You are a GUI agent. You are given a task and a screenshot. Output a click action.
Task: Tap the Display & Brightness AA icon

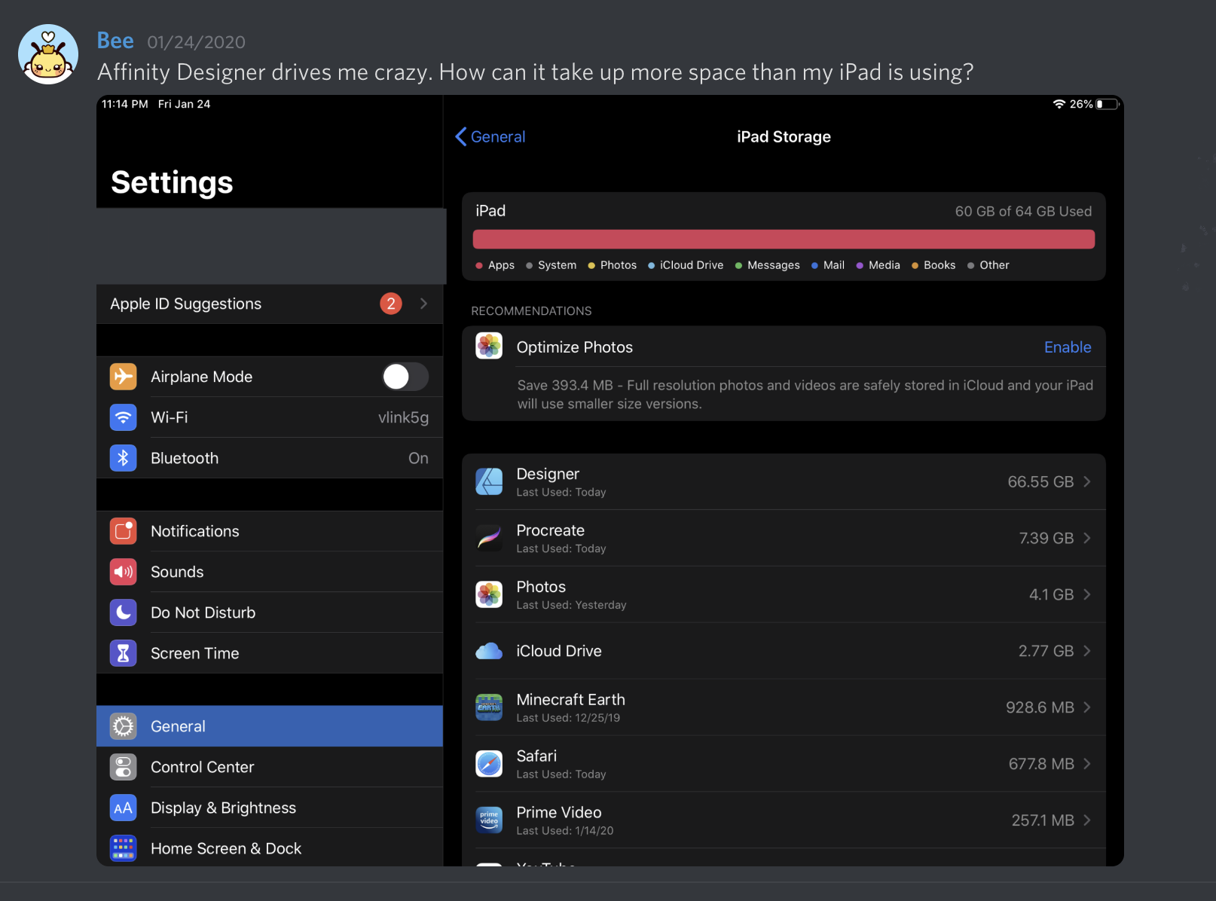(x=124, y=808)
